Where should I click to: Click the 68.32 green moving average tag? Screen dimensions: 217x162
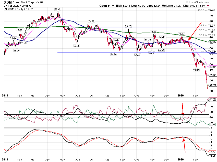(213, 42)
